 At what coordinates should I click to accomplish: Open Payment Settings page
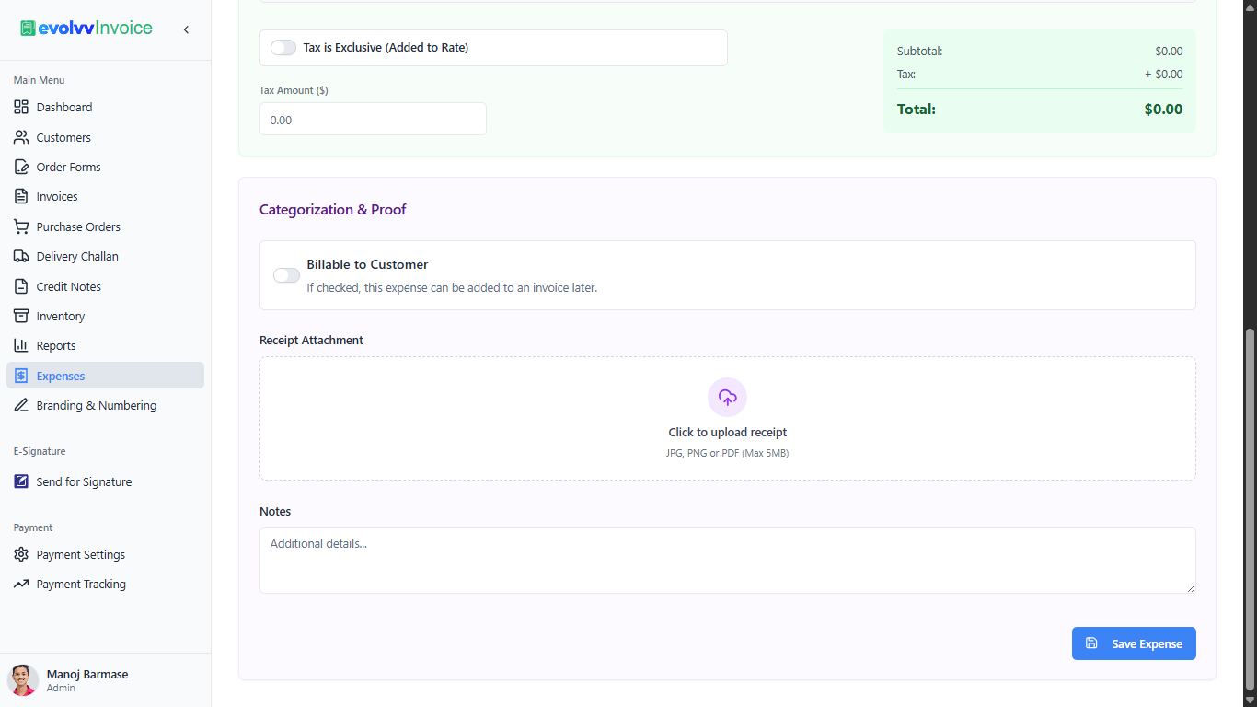pyautogui.click(x=105, y=554)
